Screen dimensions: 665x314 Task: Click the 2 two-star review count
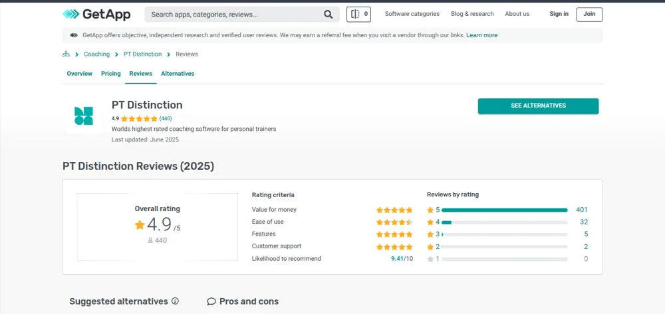[586, 247]
